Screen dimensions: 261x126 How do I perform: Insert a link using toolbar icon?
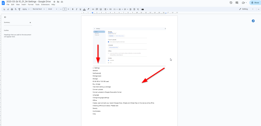click(93, 9)
